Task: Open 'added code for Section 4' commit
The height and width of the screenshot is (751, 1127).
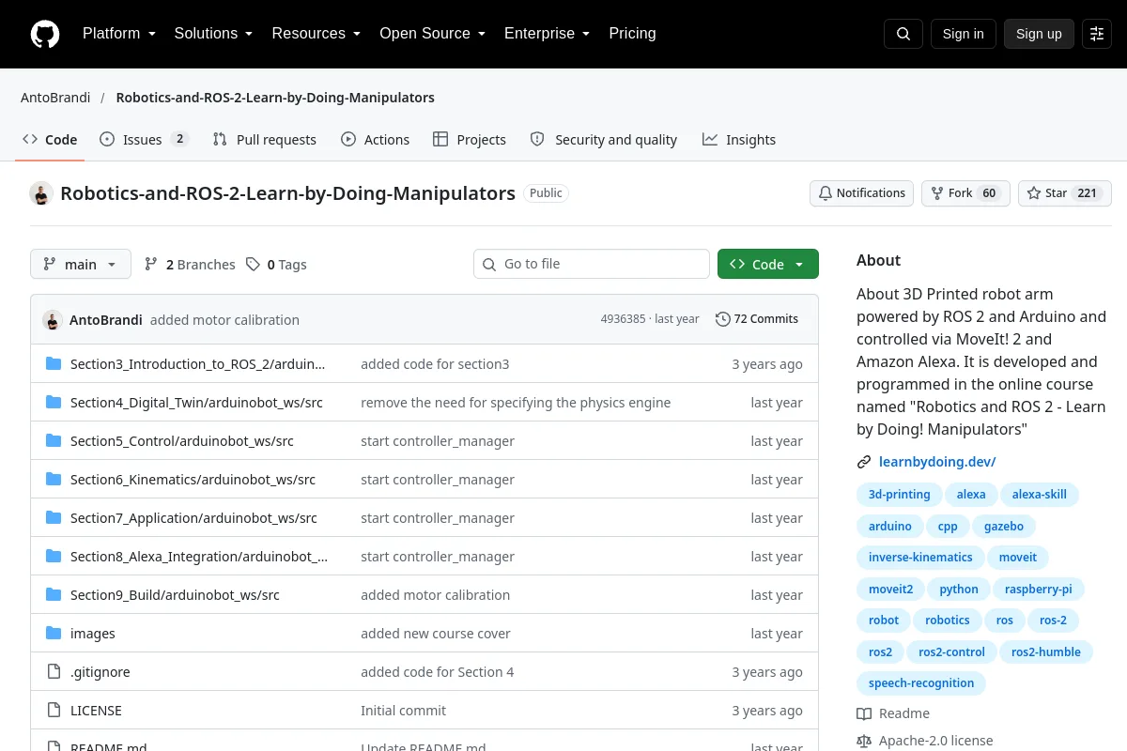Action: [438, 672]
